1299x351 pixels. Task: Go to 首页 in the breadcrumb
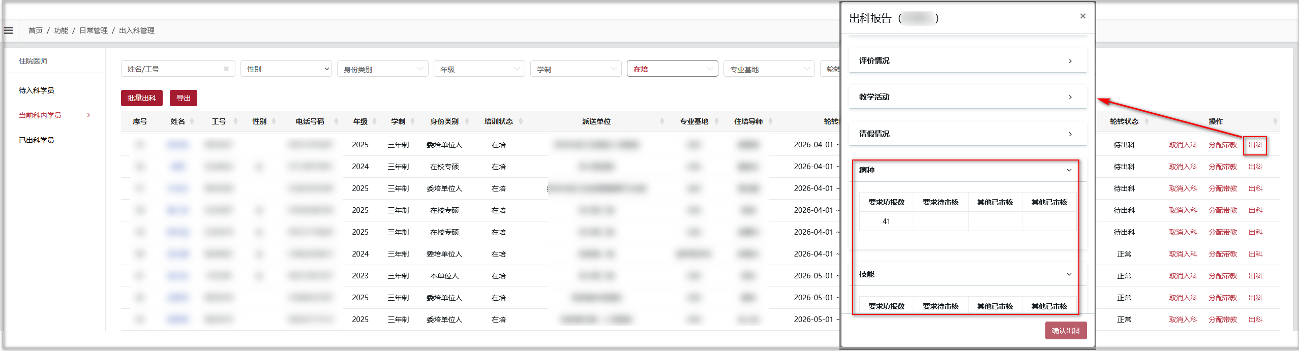[x=36, y=30]
